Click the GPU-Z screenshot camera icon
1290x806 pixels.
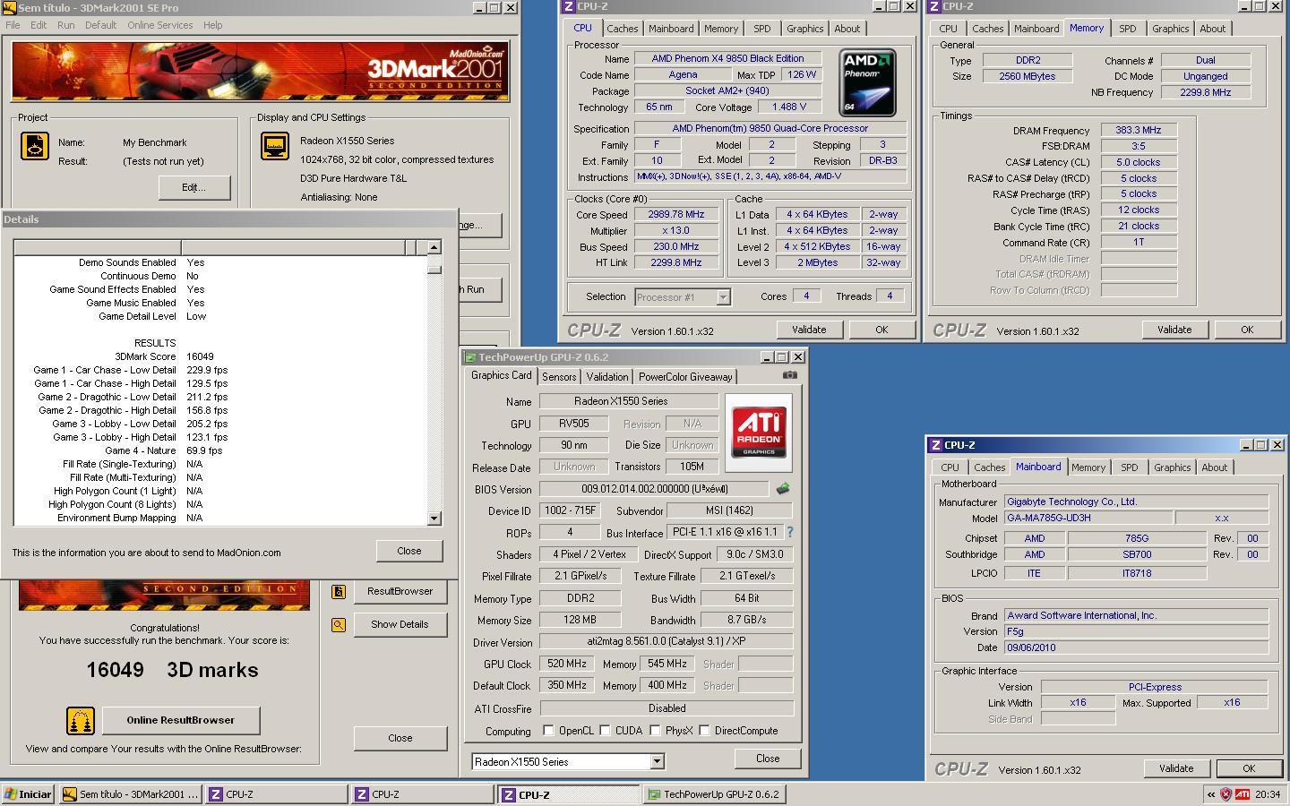(789, 375)
